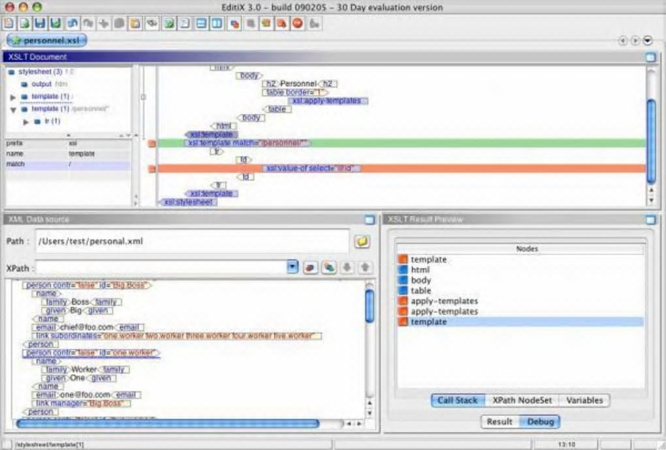The image size is (666, 450).
Task: Click the match attribute row
Action: click(68, 164)
